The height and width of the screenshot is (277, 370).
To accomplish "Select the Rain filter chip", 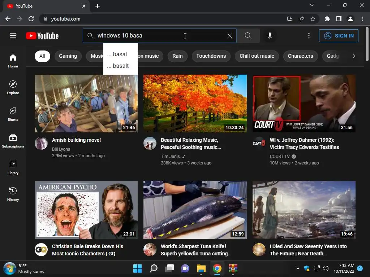I will [177, 56].
